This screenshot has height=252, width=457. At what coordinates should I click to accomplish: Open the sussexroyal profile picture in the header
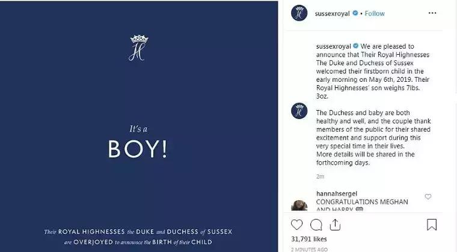[x=299, y=13]
